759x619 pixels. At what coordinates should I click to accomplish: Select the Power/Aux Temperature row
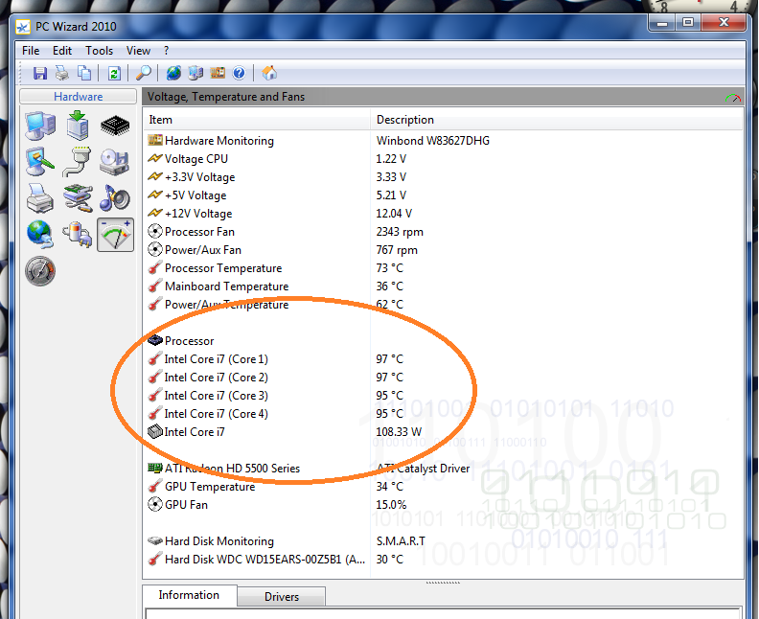pyautogui.click(x=443, y=305)
